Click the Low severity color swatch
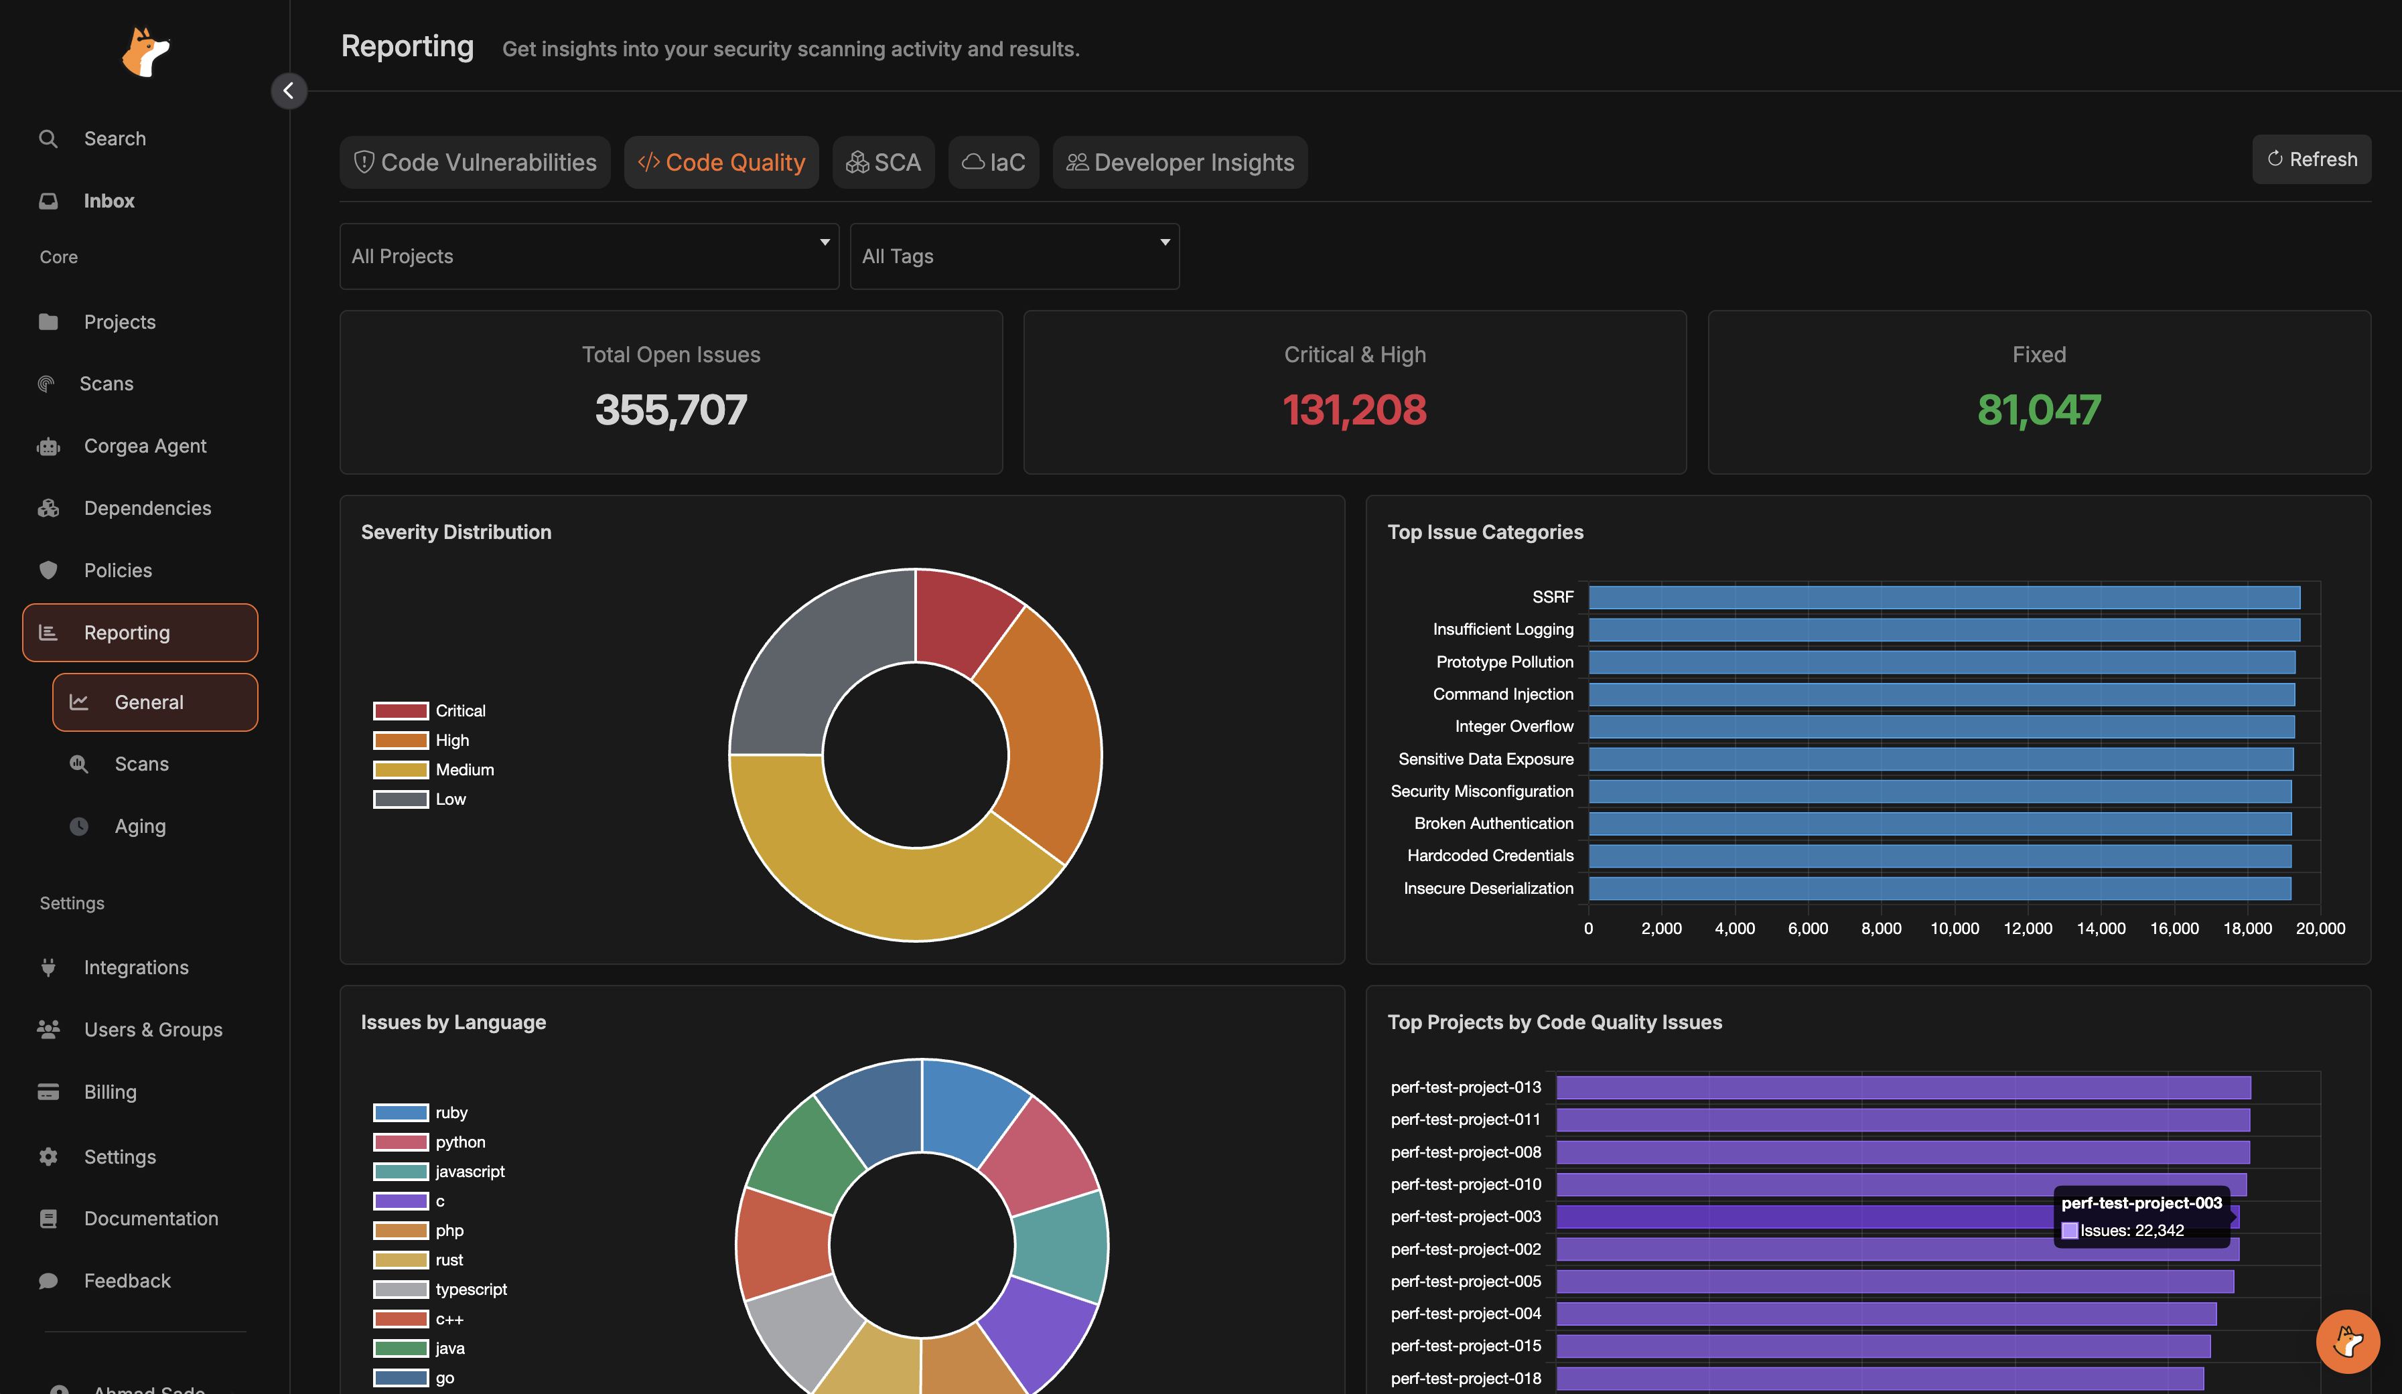The image size is (2402, 1394). (401, 799)
